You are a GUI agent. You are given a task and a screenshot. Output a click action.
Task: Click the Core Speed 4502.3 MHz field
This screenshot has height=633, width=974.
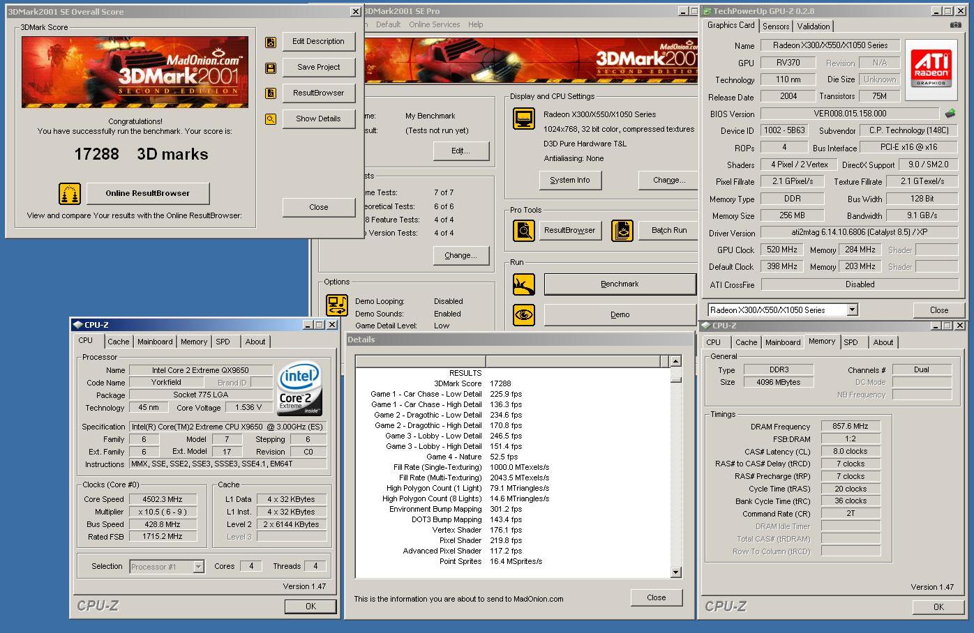[162, 500]
